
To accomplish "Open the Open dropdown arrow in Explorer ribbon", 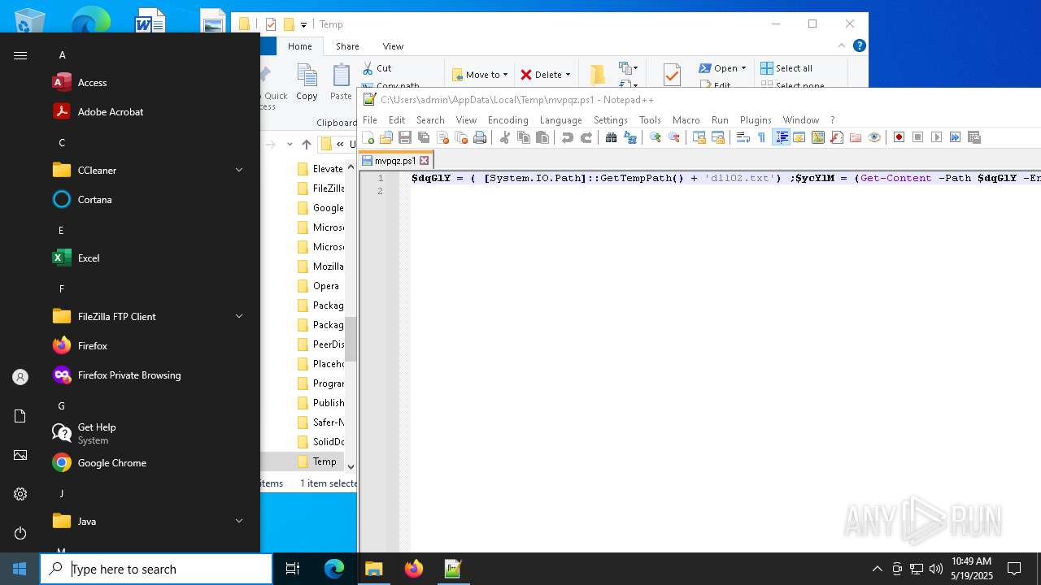I will pos(743,68).
